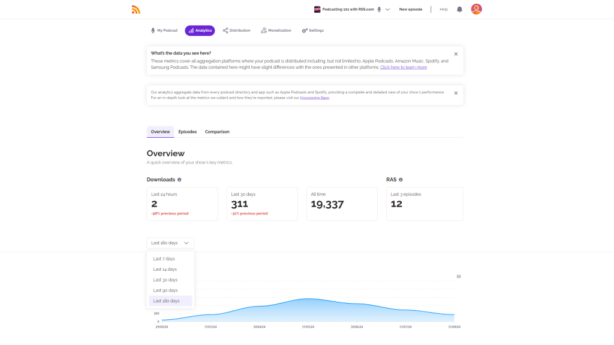The image size is (614, 345).
Task: Close the analytics aggregate info banner
Action: click(456, 93)
